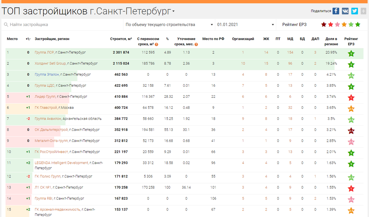Open Мегалит-Охта групп developer page
The height and width of the screenshot is (217, 369).
[x=51, y=141]
